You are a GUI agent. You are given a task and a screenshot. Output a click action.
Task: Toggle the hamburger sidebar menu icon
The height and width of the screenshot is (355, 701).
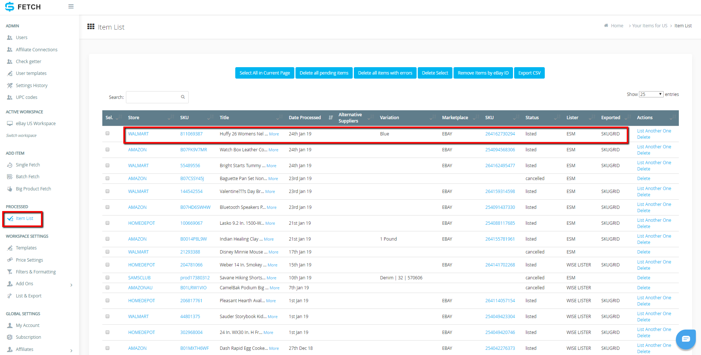(x=71, y=7)
